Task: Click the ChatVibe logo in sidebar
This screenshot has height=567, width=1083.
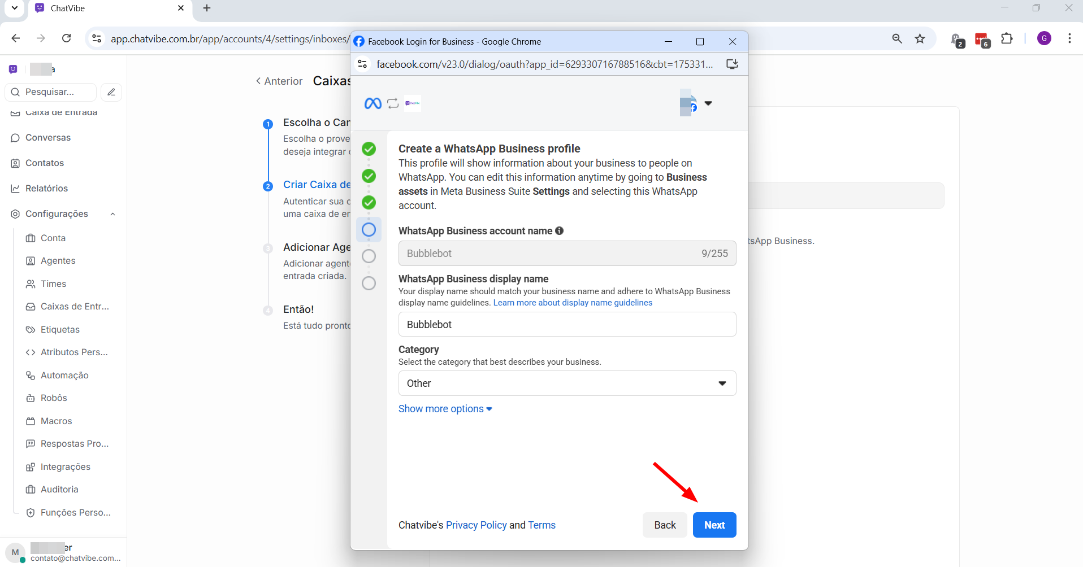Action: [x=13, y=69]
